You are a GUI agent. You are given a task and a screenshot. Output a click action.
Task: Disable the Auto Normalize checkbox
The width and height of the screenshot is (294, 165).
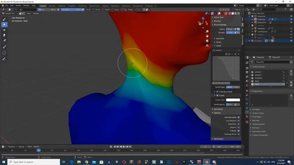[x=238, y=117]
